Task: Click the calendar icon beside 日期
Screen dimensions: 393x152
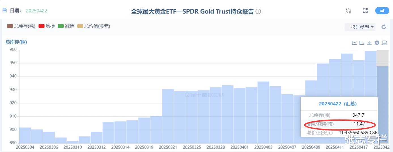Action: click(x=5, y=10)
